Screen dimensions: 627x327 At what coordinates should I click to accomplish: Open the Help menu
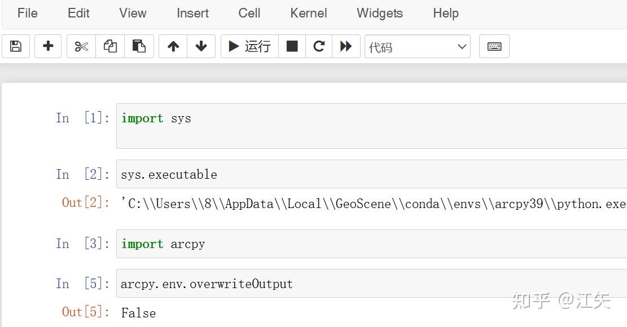(x=445, y=13)
